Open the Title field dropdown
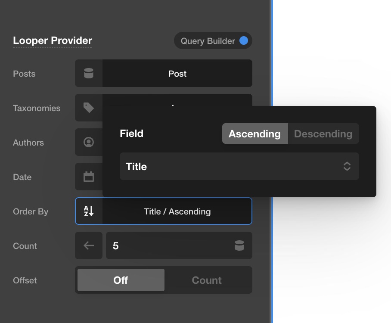Viewport: 391px width, 323px height. pos(239,166)
